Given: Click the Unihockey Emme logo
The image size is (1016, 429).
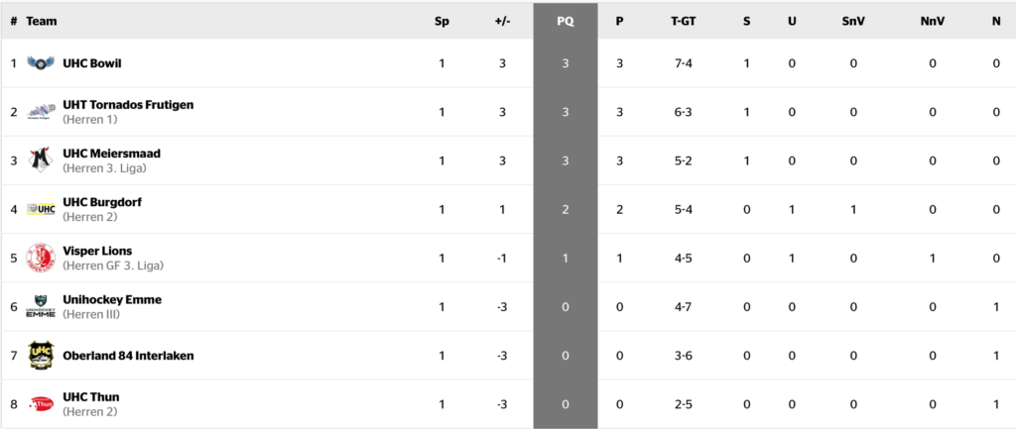Looking at the screenshot, I should click(x=41, y=306).
